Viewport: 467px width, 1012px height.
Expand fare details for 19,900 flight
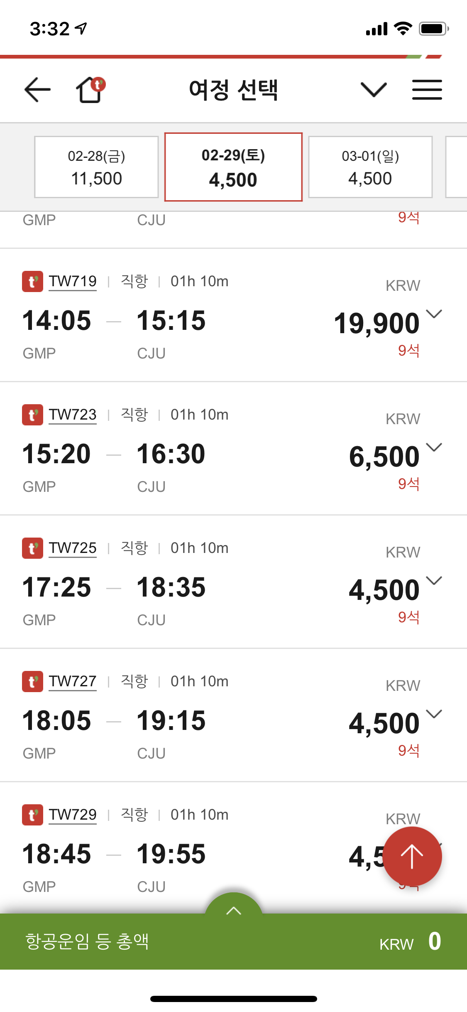point(434,314)
